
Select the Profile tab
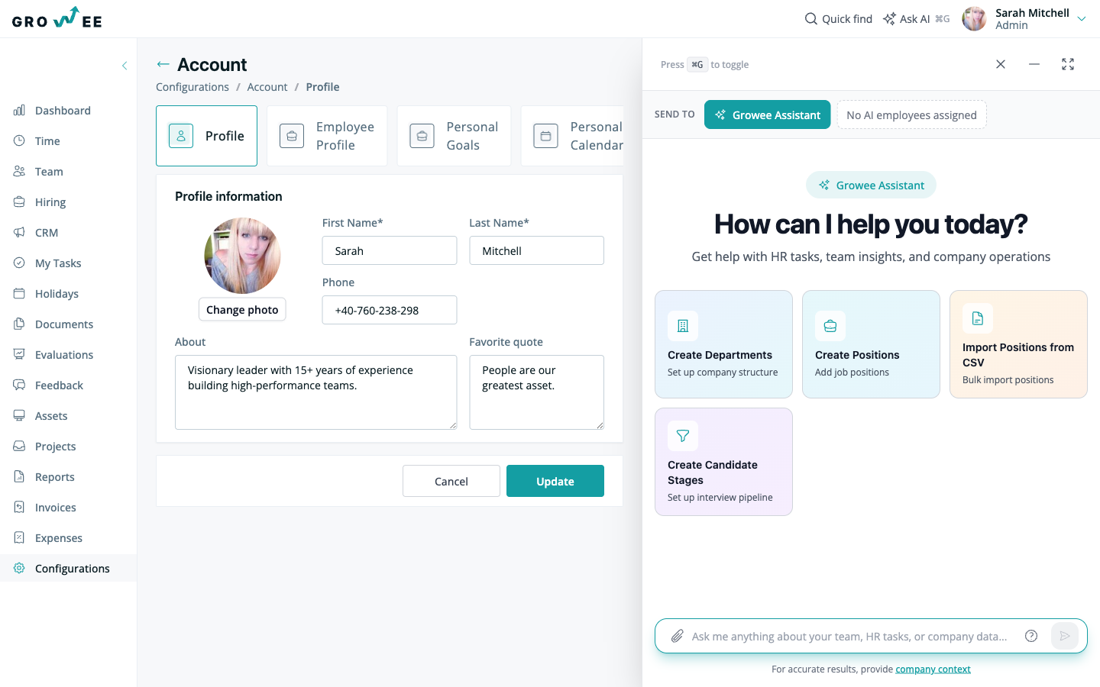pyautogui.click(x=206, y=136)
